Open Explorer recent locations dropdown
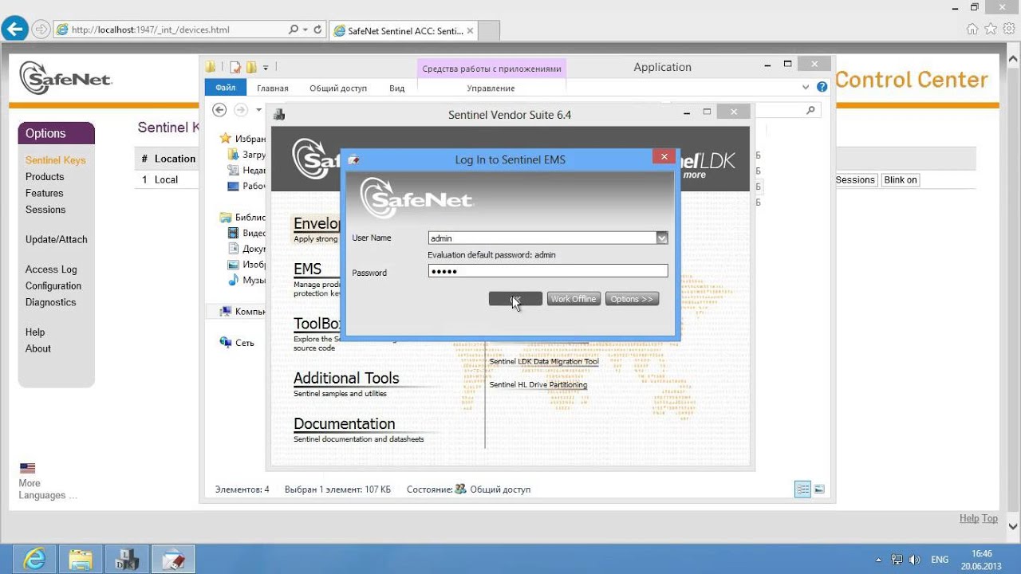The height and width of the screenshot is (574, 1021). click(258, 110)
